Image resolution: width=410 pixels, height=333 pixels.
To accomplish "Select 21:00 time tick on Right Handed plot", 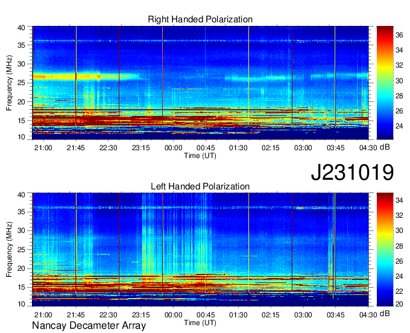I will 43,148.
